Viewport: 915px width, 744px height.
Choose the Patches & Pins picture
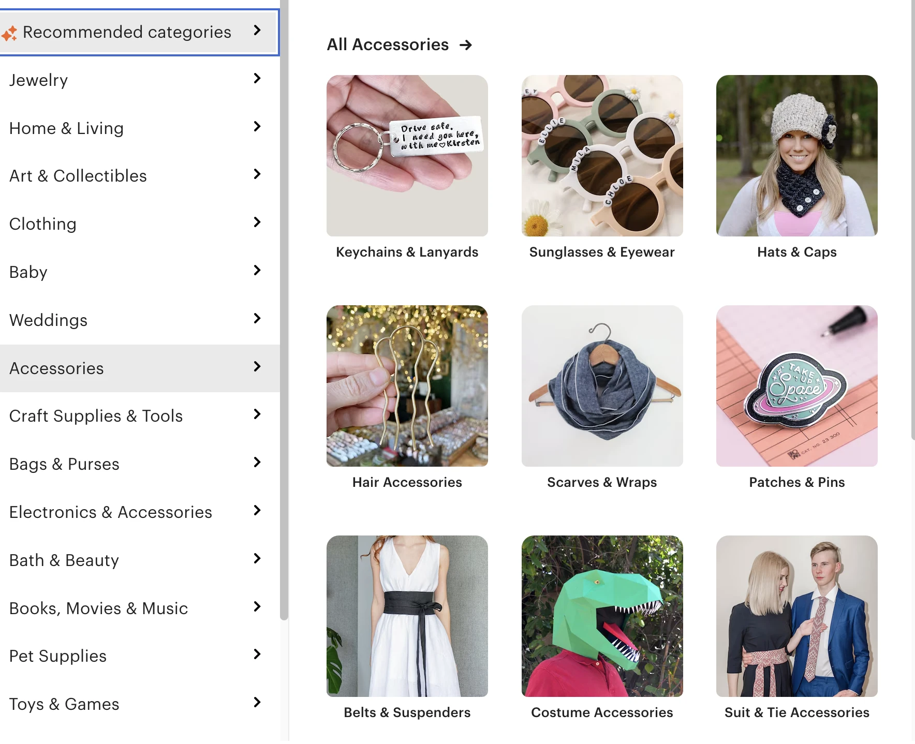796,386
